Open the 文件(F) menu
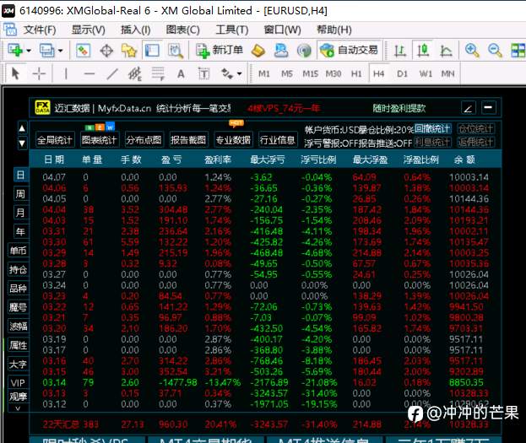This screenshot has height=443, width=526. coord(40,30)
